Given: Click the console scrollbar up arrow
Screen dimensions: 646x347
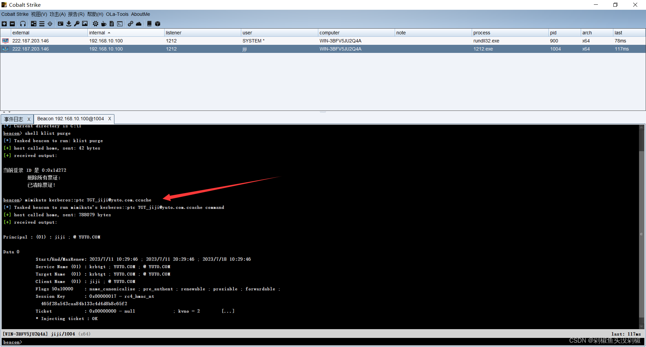Looking at the screenshot, I should pos(642,127).
